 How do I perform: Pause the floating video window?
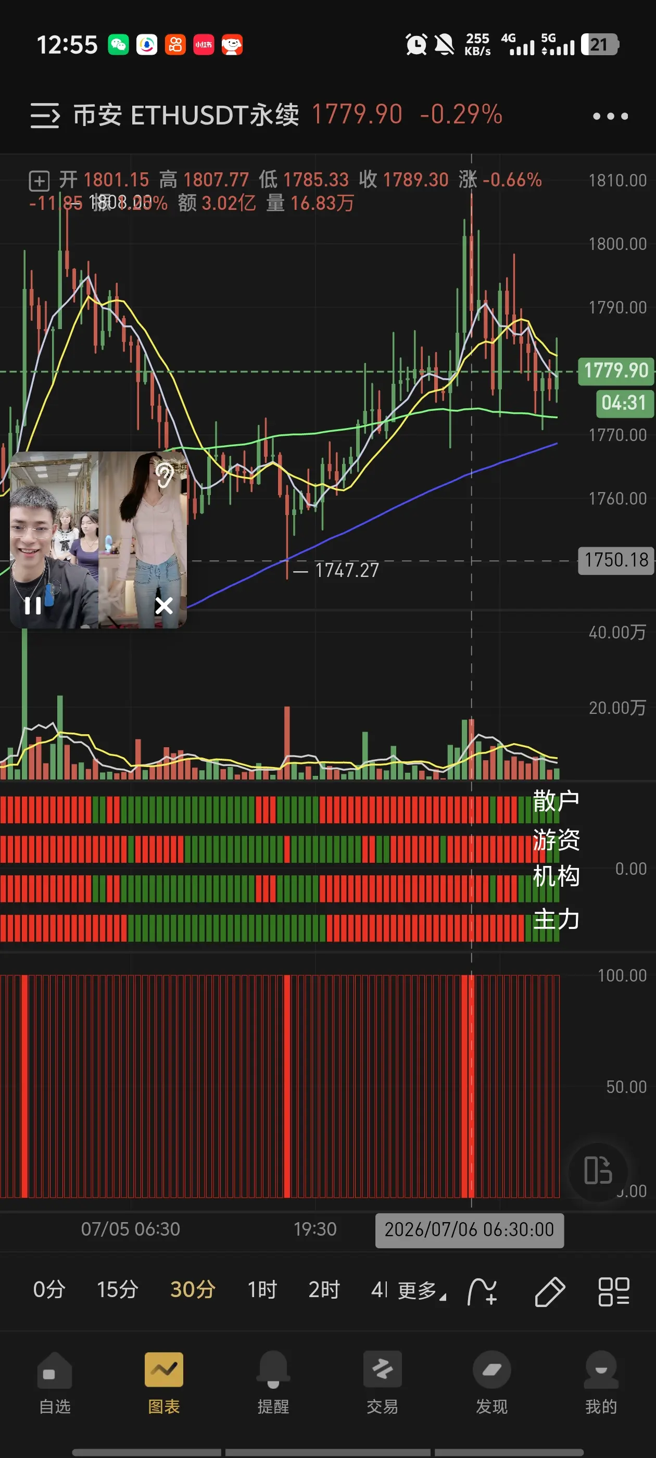click(33, 606)
